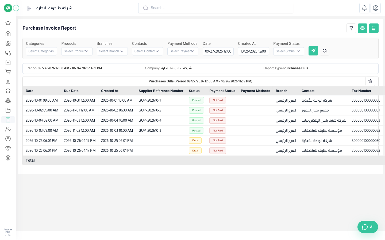The image size is (385, 240).
Task: Go to the home icon in sidebar
Action: tap(8, 34)
